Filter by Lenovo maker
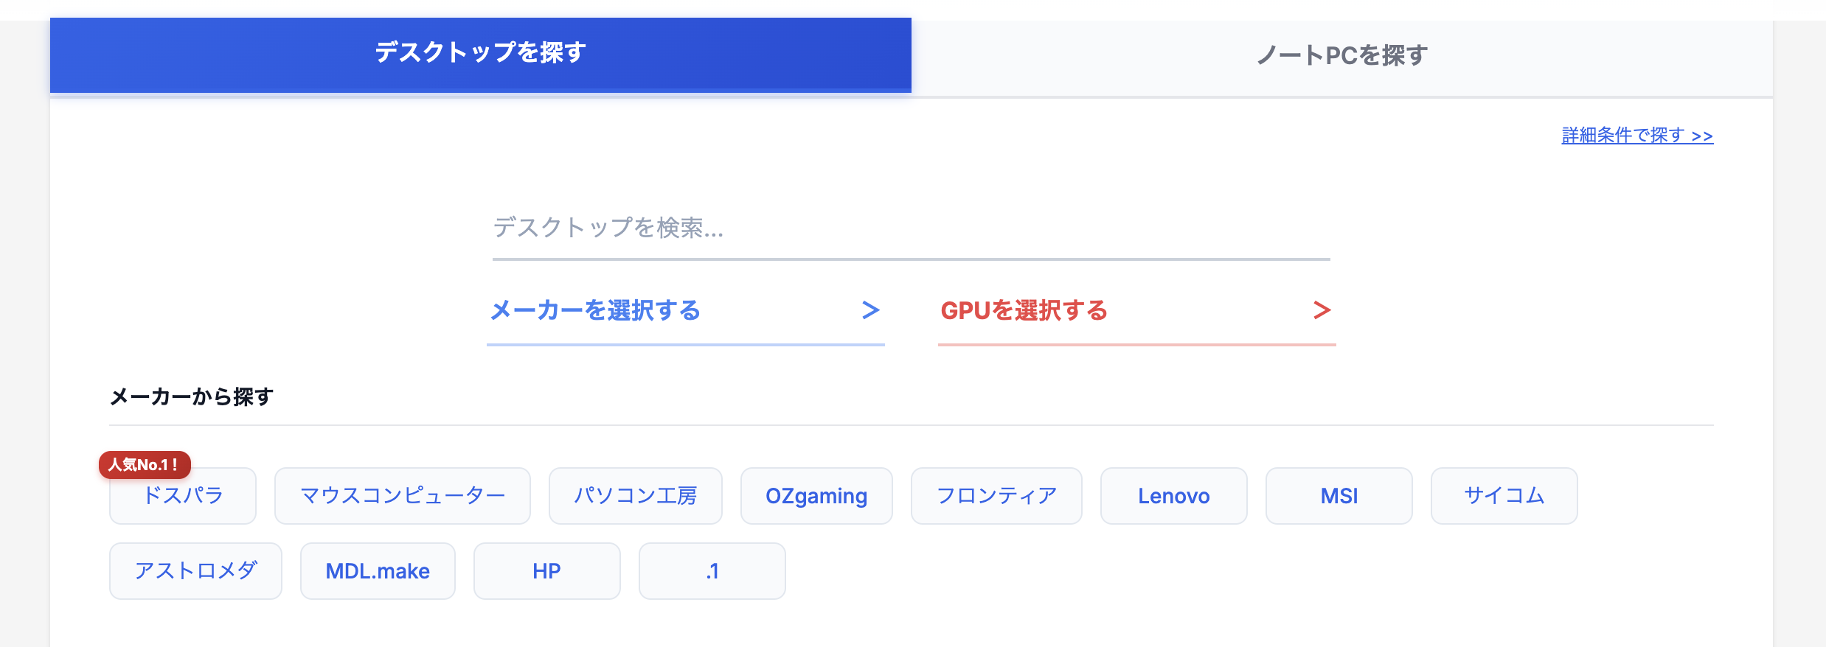This screenshot has height=647, width=1826. [x=1173, y=496]
